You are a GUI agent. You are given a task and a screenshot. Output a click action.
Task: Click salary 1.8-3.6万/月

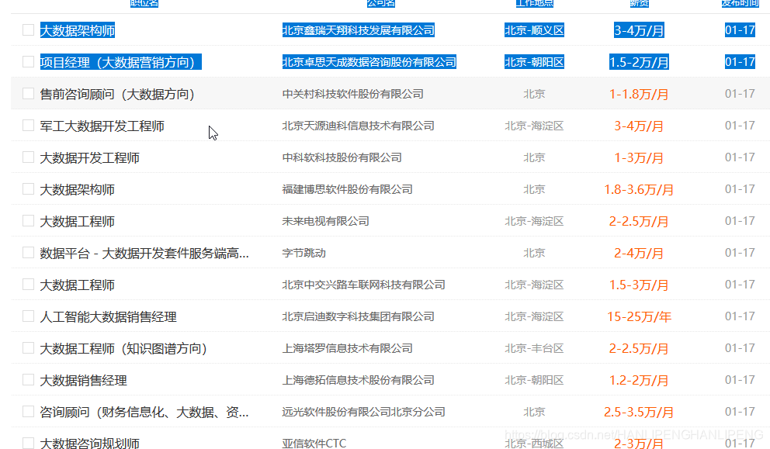coord(639,189)
